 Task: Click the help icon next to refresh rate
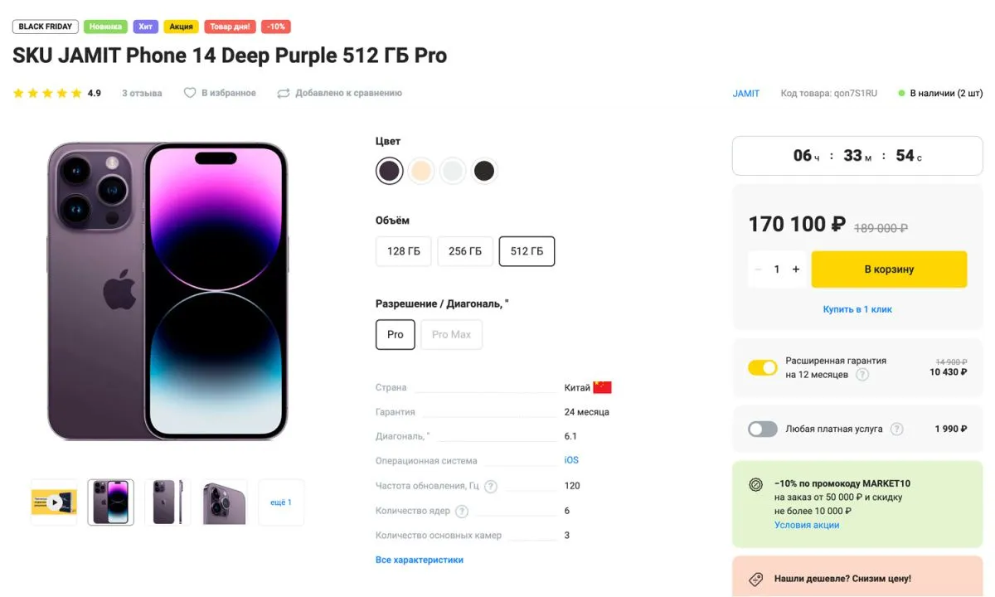[491, 486]
